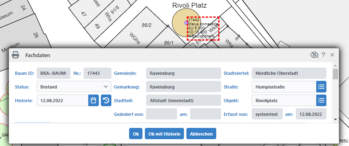Image resolution: width=349 pixels, height=146 pixels.
Task: Print the Fachdaten record via printer icon
Action: tap(15, 55)
